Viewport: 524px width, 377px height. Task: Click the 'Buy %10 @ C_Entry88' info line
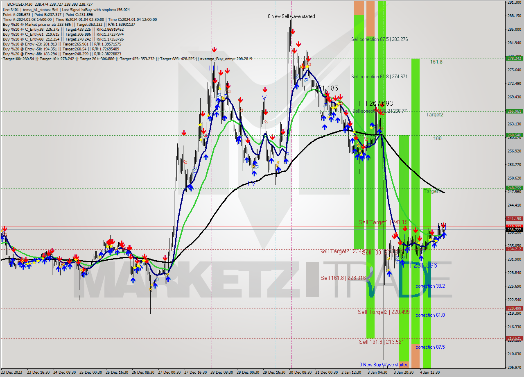[x=63, y=39]
